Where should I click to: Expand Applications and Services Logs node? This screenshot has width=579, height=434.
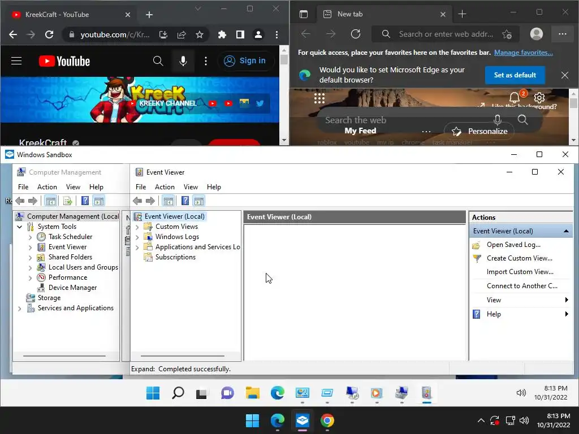(x=137, y=248)
